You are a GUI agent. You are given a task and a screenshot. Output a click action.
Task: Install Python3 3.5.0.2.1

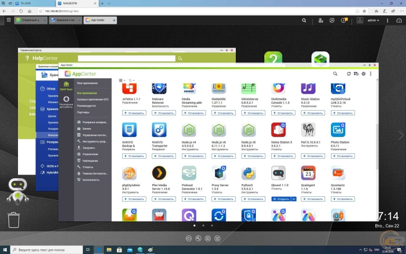coord(253,199)
